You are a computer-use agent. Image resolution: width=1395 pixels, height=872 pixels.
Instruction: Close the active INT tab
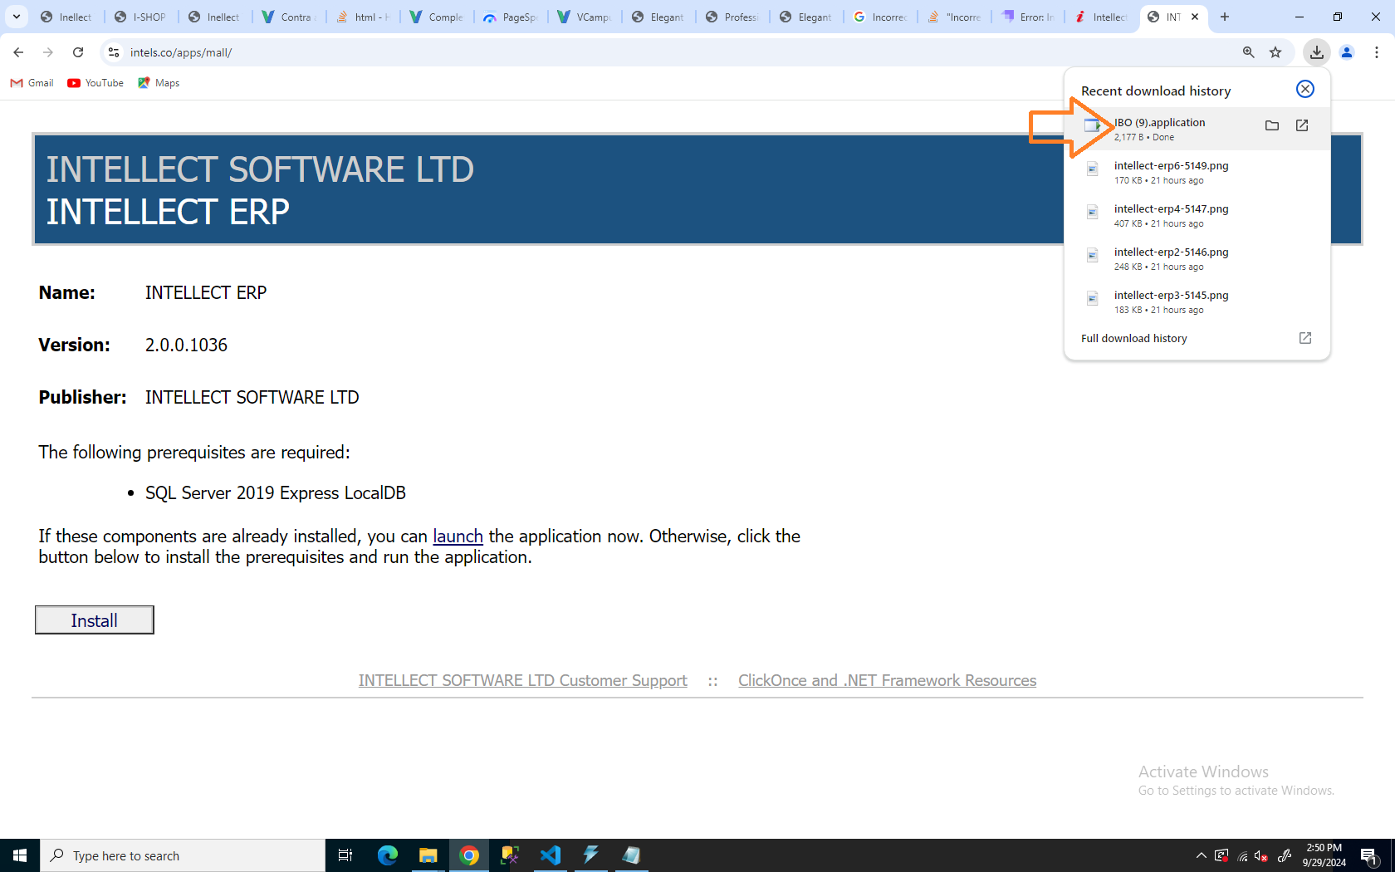(1195, 17)
